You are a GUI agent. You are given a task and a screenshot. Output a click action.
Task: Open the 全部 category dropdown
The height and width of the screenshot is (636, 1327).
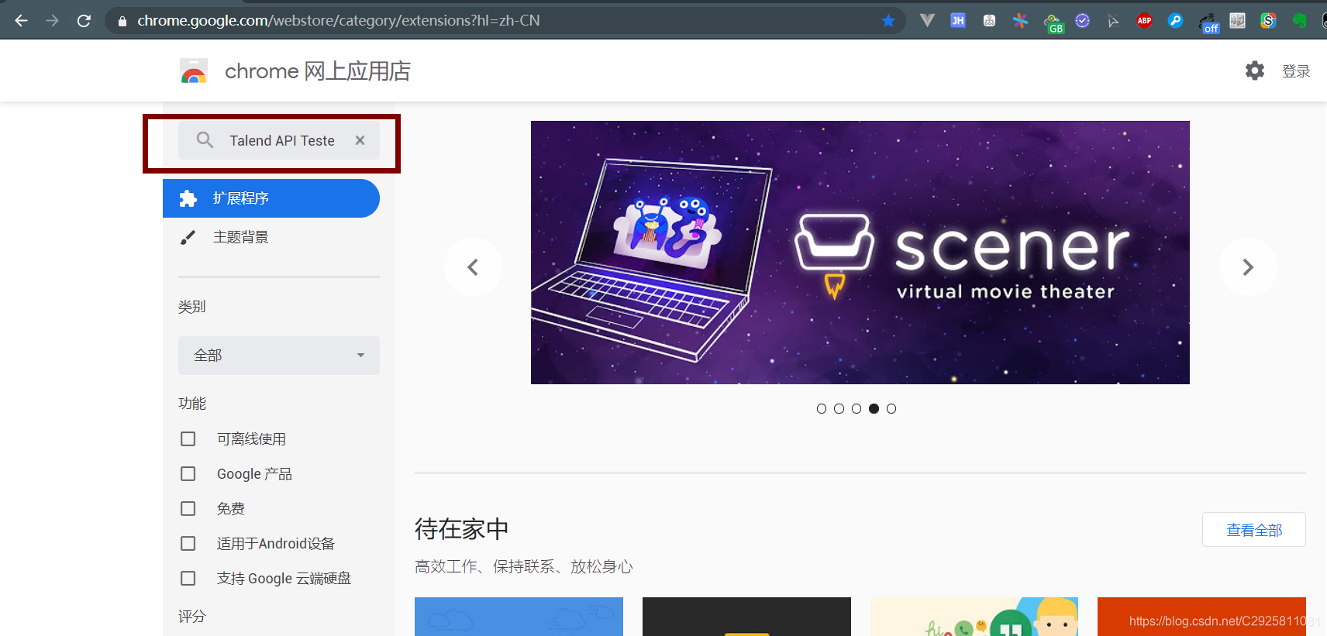(x=279, y=356)
